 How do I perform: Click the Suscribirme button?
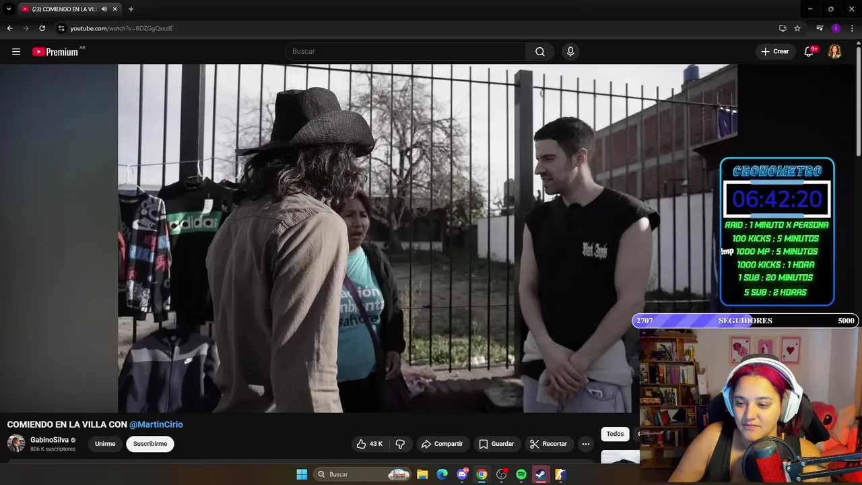tap(150, 444)
